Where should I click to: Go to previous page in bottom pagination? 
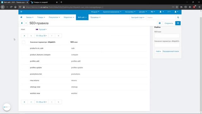(31, 102)
